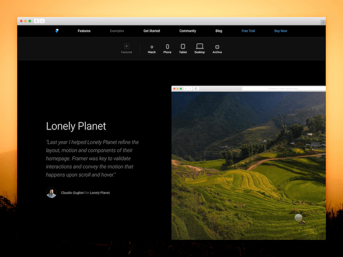Viewport: 343px width, 257px height.
Task: Open the Blog nav item
Action: [219, 31]
